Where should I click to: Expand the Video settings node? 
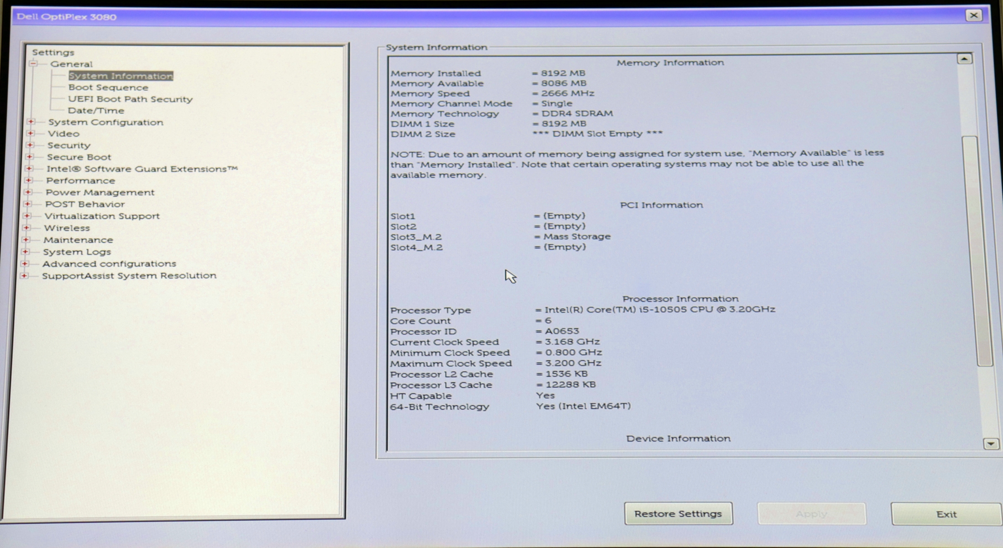tap(30, 133)
